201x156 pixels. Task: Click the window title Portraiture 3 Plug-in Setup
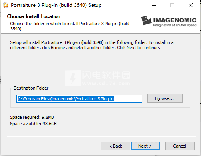coord(56,5)
